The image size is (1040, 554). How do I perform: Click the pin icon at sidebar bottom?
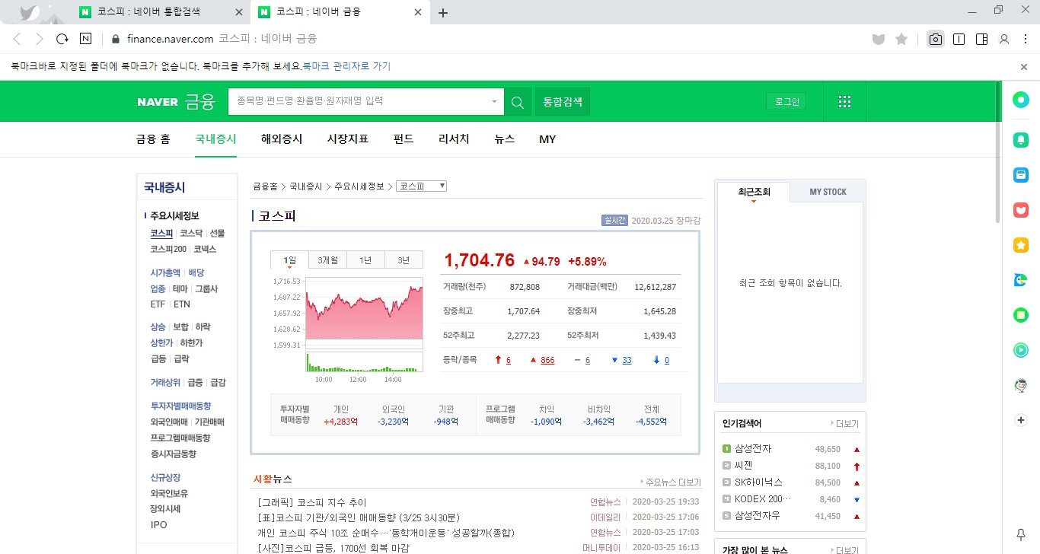coord(1020,534)
